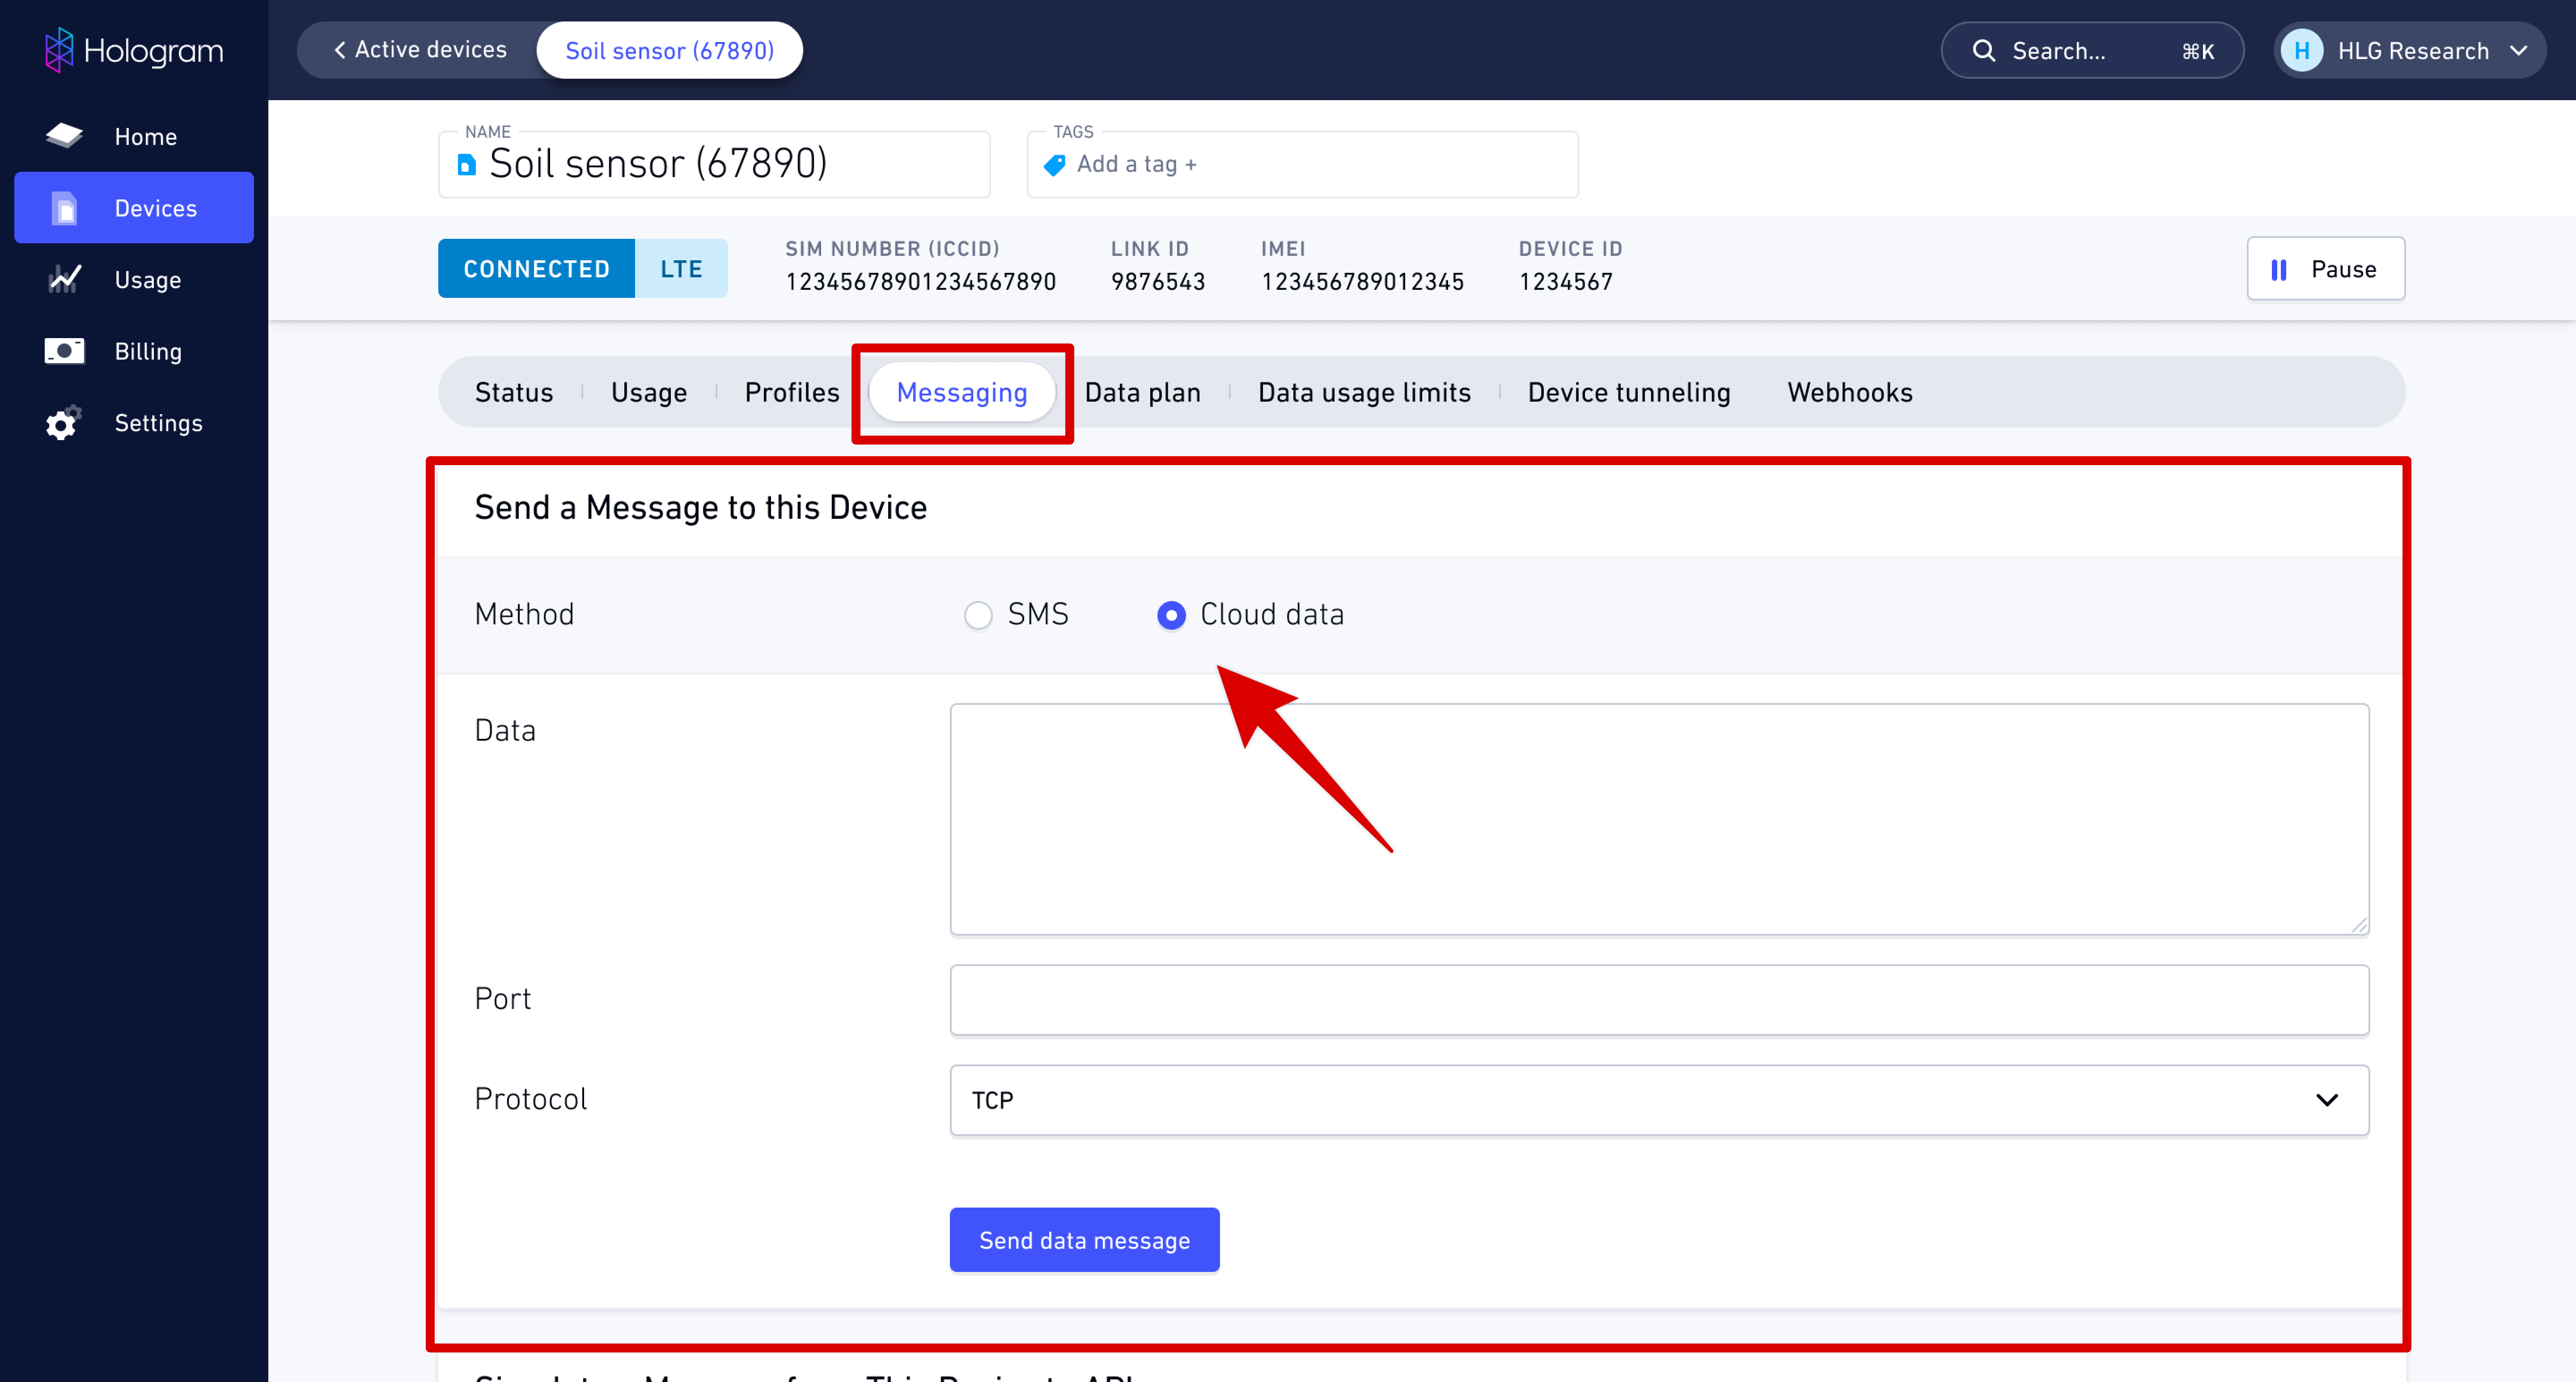2576x1382 pixels.
Task: Open the Home sidebar icon
Action: pyautogui.click(x=64, y=135)
